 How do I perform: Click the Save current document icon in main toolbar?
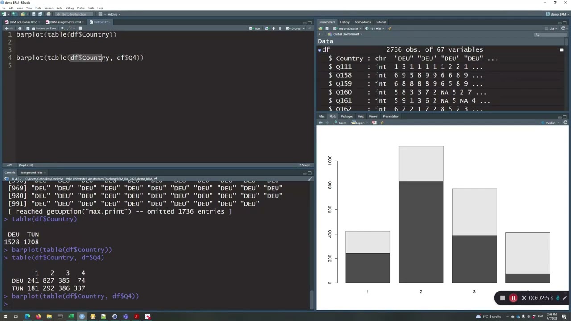tap(33, 14)
